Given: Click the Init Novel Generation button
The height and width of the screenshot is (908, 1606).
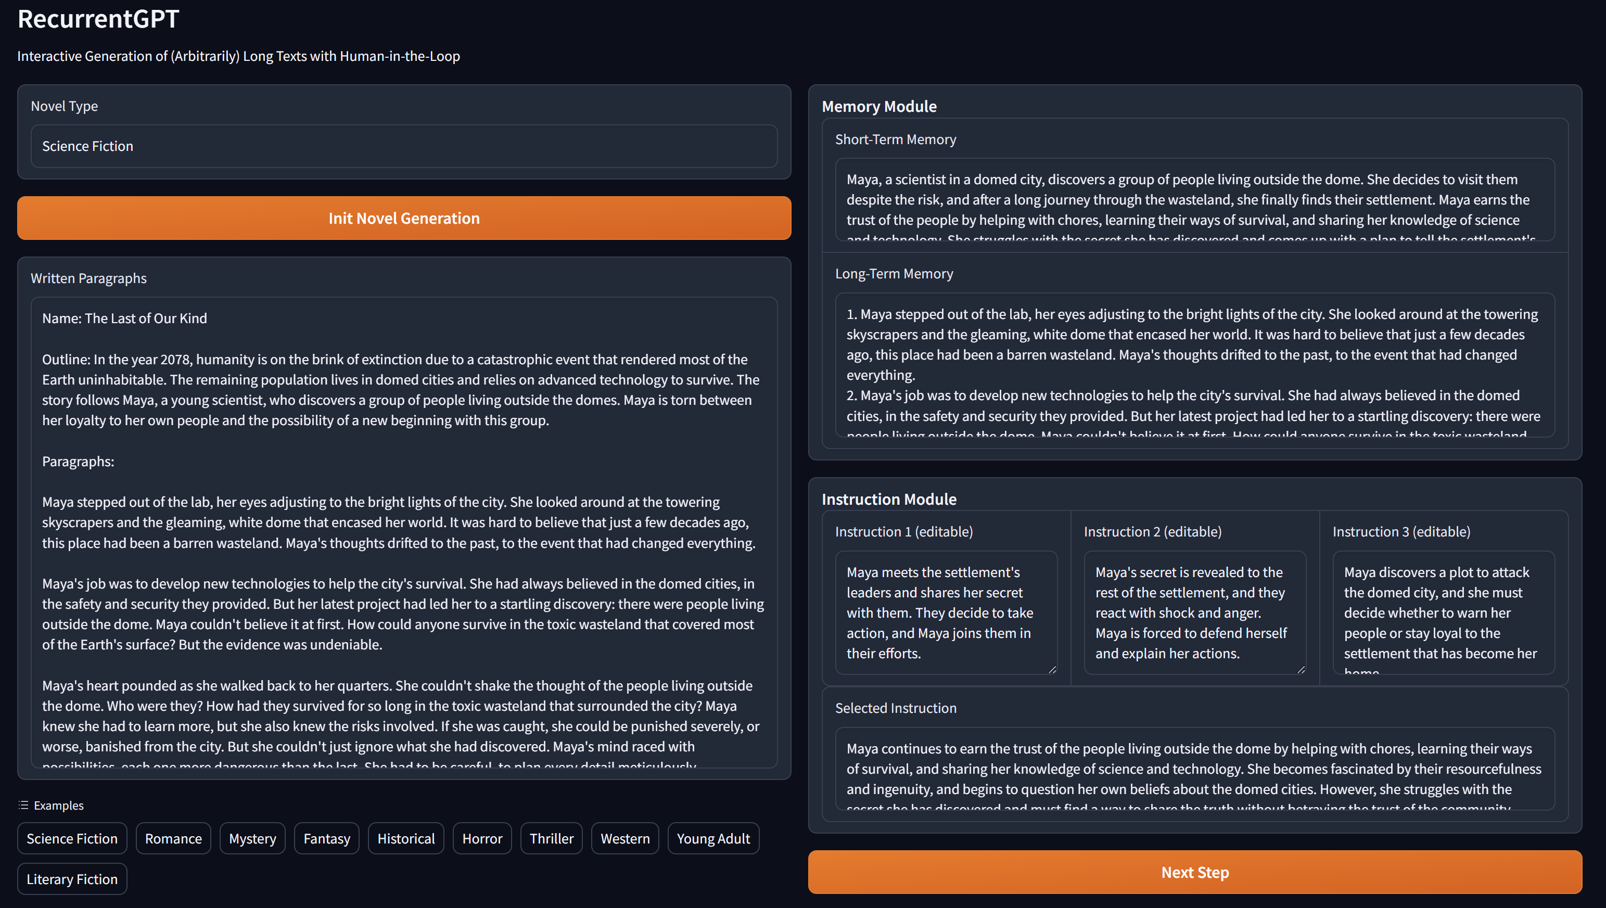Looking at the screenshot, I should click(x=404, y=218).
